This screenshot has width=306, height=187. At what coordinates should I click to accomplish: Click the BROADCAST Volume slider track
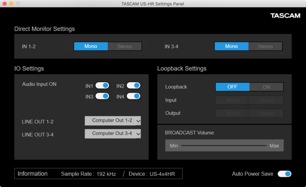(224, 146)
